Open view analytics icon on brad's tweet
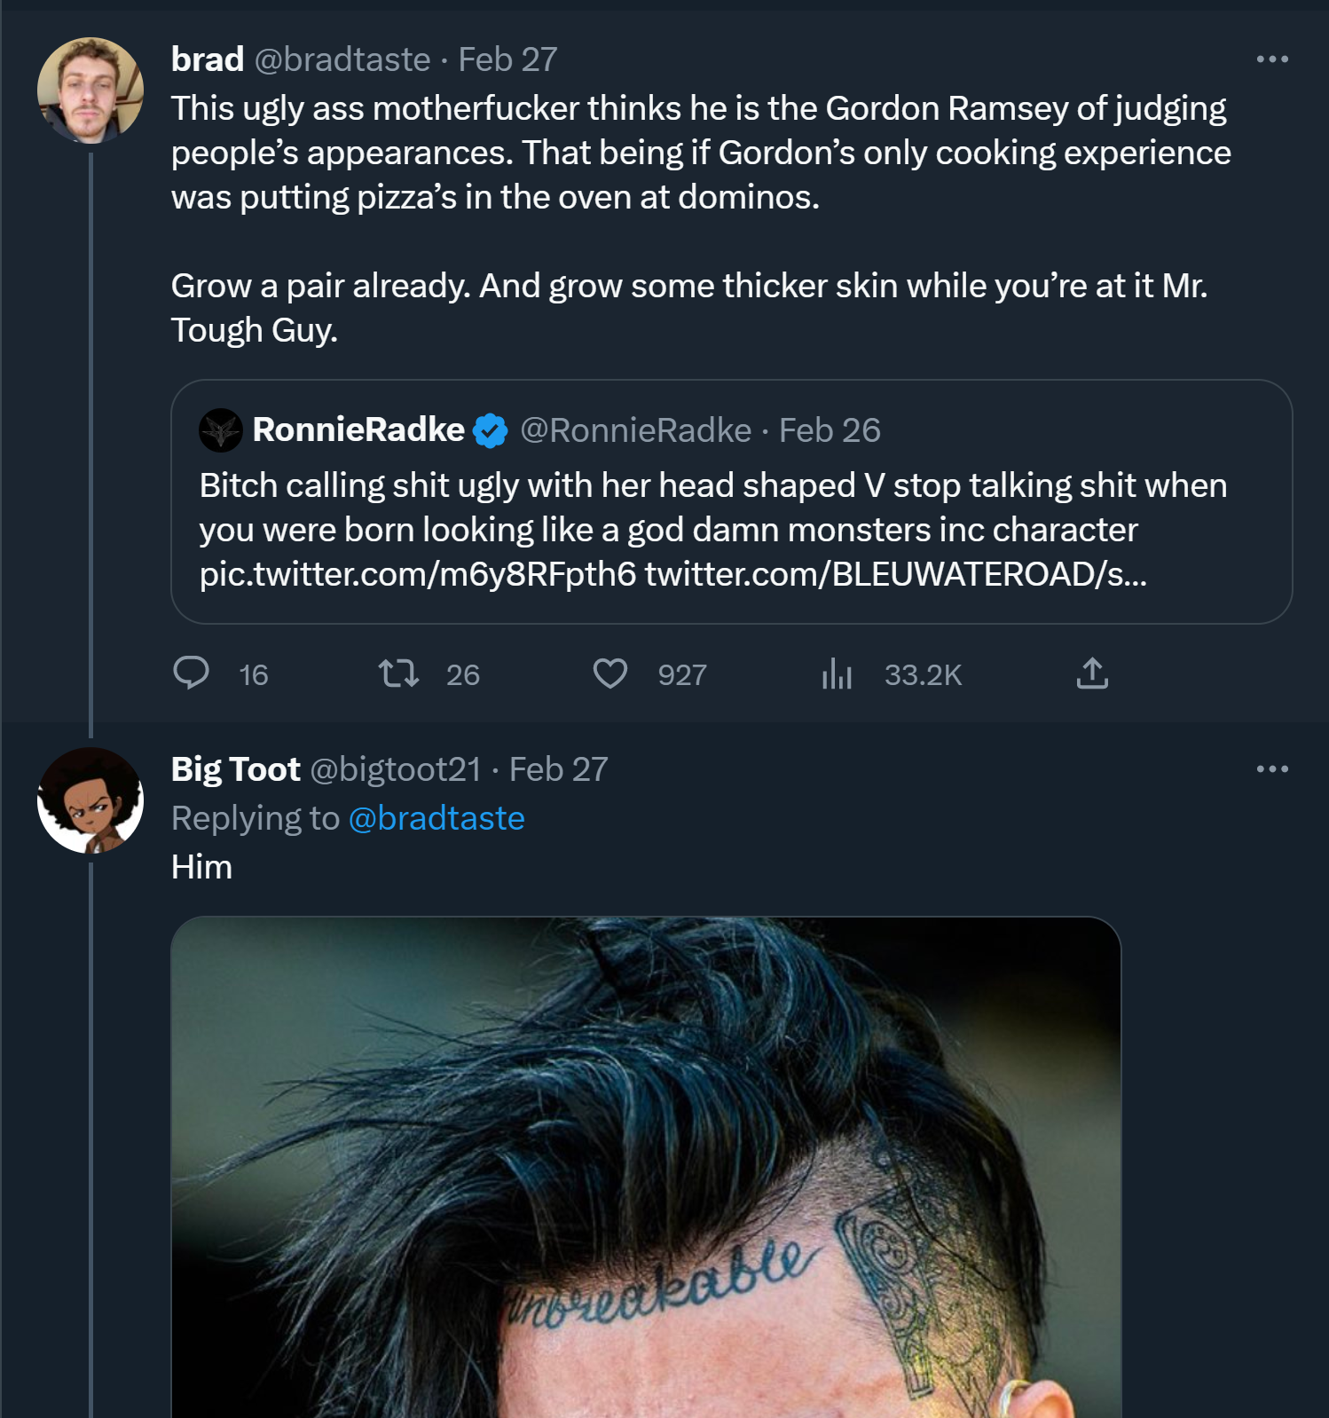The image size is (1329, 1418). 837,674
